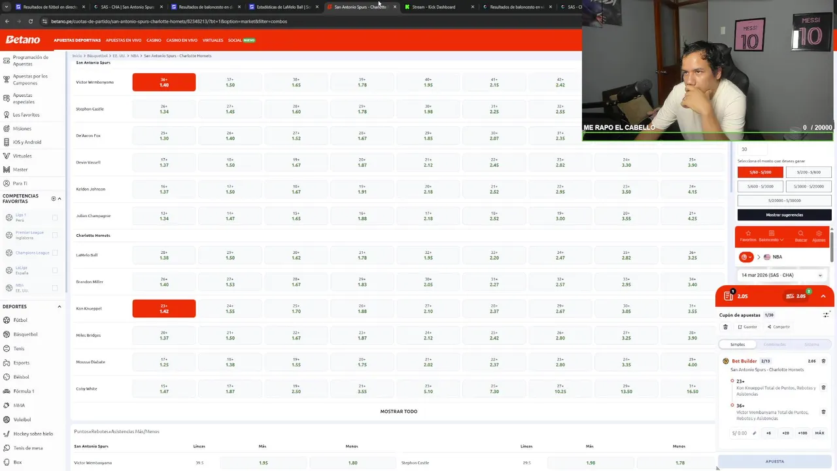
Task: Click Mostrar sugerencias button
Action: 785,215
